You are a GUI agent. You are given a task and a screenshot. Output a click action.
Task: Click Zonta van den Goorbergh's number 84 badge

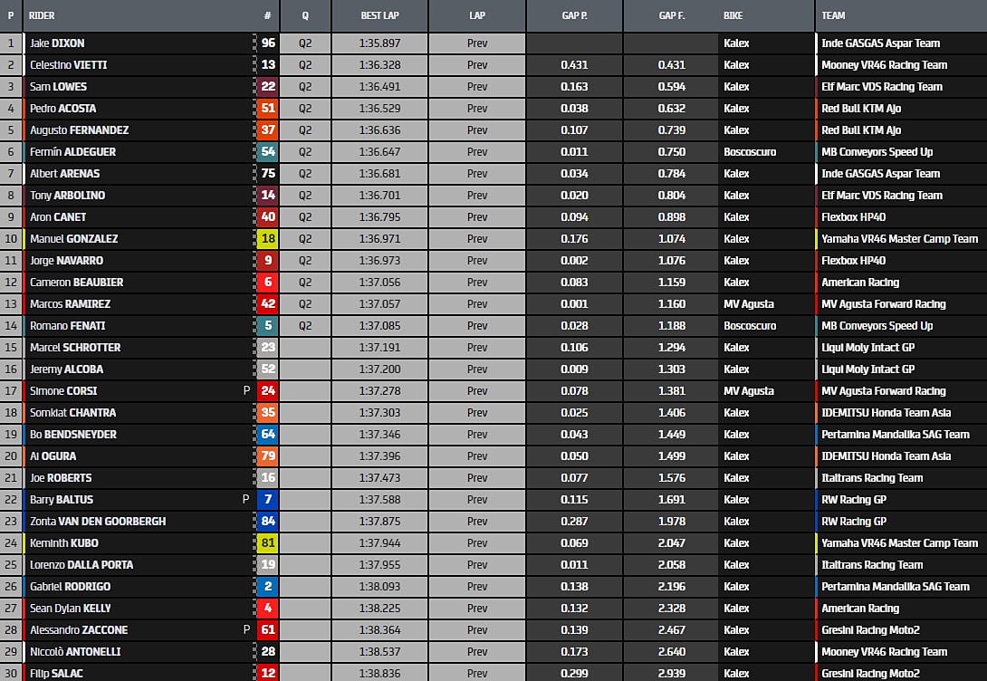[268, 522]
